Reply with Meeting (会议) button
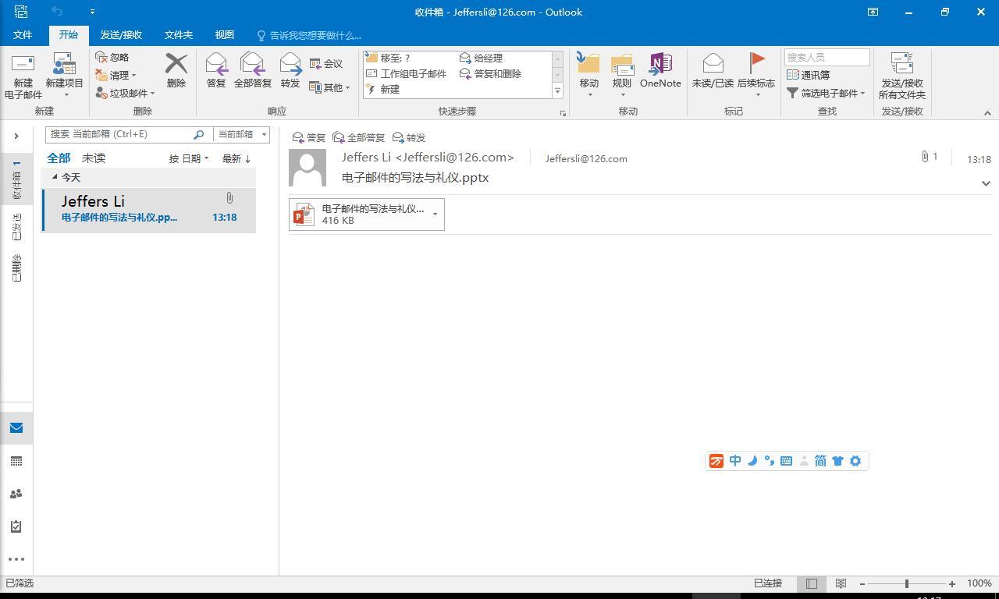The width and height of the screenshot is (999, 599). pyautogui.click(x=326, y=63)
